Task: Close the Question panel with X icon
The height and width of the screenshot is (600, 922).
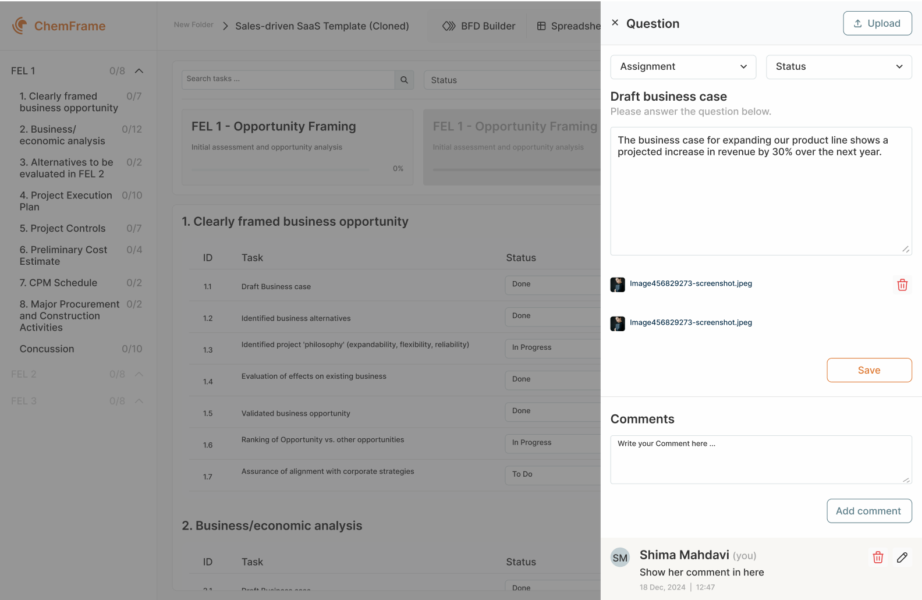Action: [x=615, y=23]
